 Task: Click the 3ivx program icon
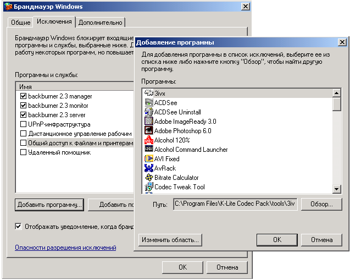[149, 93]
